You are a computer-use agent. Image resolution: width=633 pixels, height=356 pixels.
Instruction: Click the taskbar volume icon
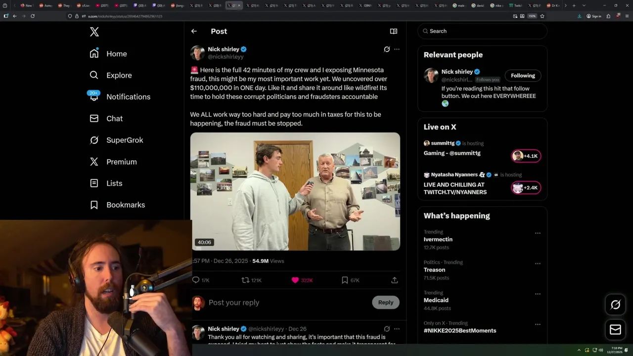click(600, 350)
